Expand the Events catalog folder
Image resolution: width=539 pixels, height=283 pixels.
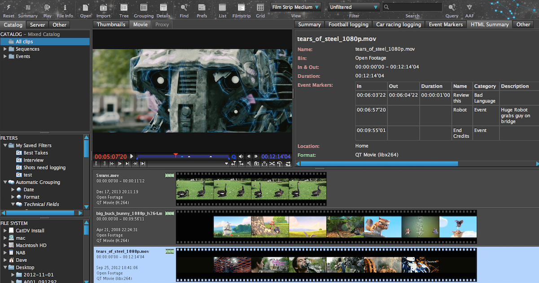tap(5, 57)
